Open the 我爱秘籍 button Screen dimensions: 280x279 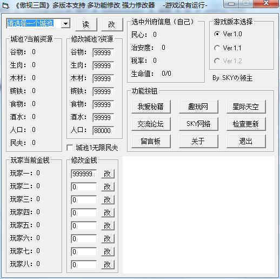tap(151, 107)
